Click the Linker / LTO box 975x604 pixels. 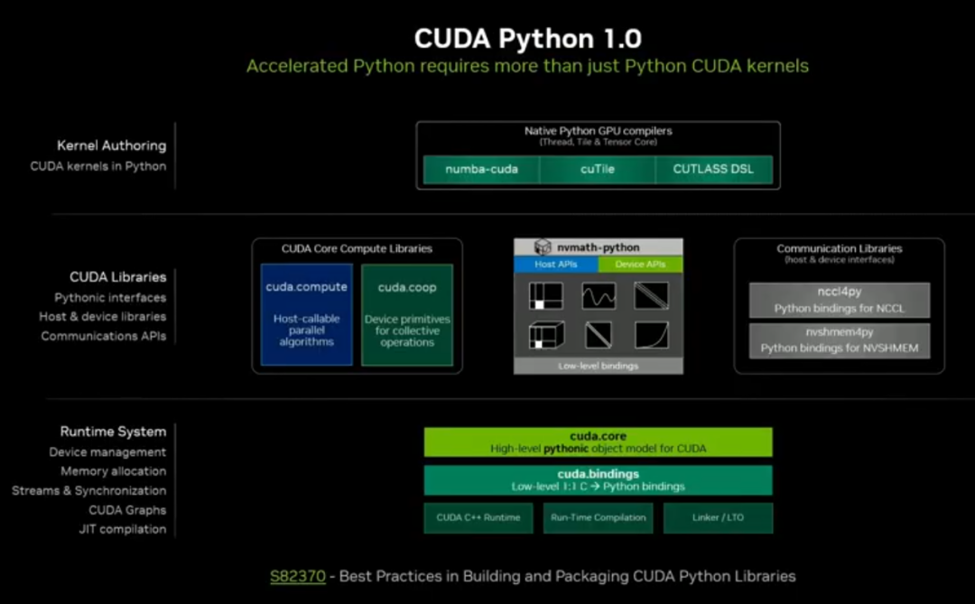(x=719, y=517)
